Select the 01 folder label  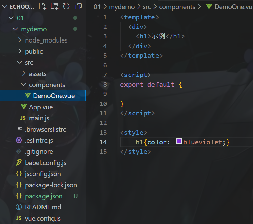pos(20,18)
